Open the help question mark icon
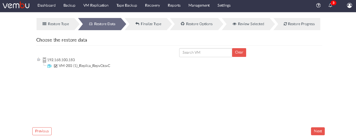Image resolution: width=356 pixels, height=140 pixels. click(x=318, y=5)
